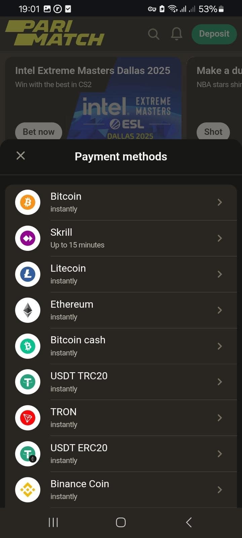This screenshot has height=538, width=242.
Task: Close the Payment methods sheet
Action: pos(21,156)
